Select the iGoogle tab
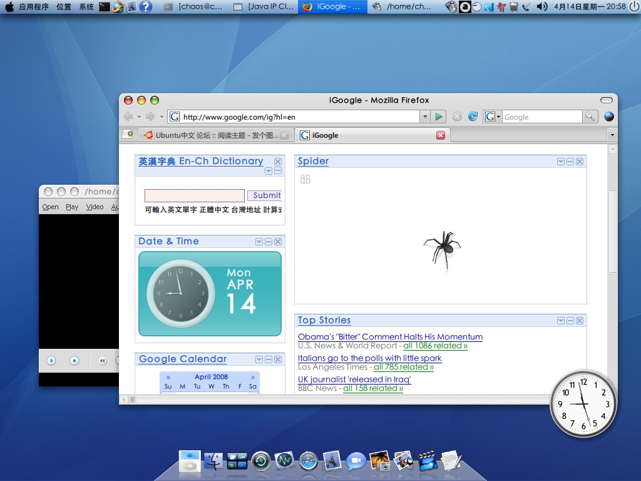 pos(372,135)
